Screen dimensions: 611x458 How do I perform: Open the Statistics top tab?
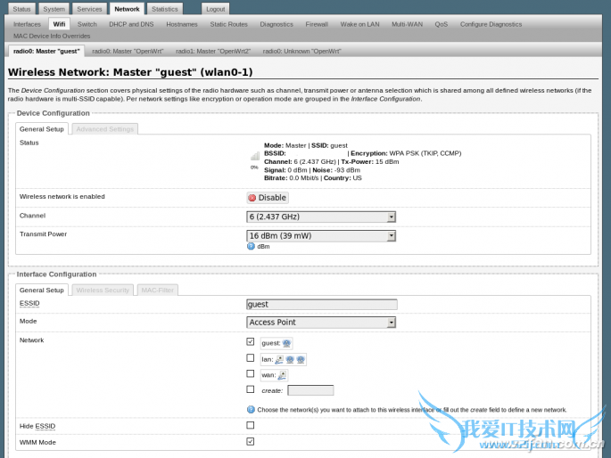[x=164, y=9]
